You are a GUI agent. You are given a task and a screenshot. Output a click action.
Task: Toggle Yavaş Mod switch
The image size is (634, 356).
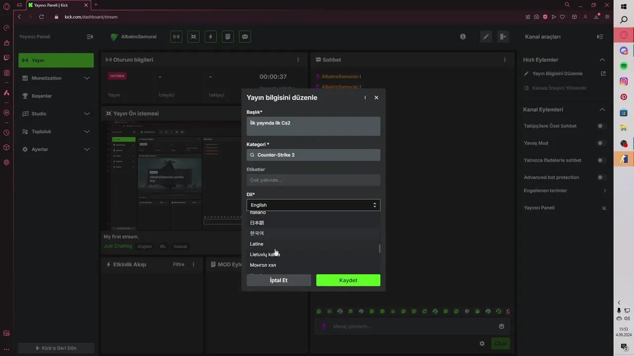click(601, 143)
